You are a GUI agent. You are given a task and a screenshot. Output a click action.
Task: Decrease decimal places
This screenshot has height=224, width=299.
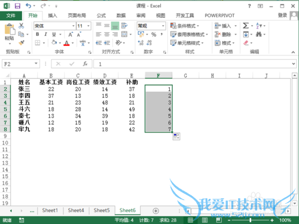coord(149,42)
